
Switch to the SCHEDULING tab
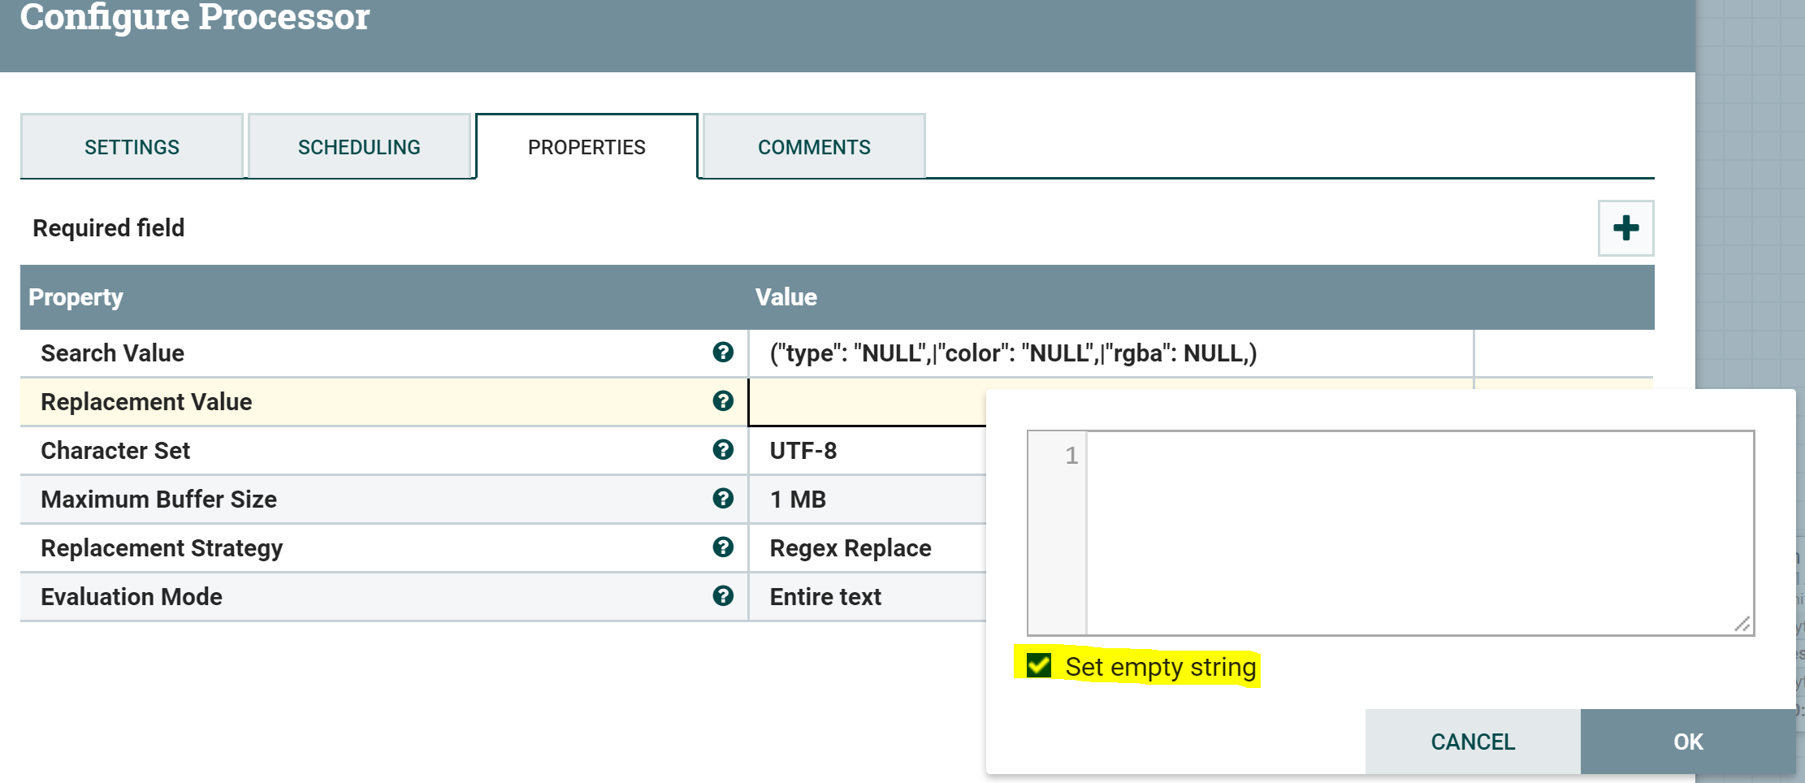click(x=359, y=147)
